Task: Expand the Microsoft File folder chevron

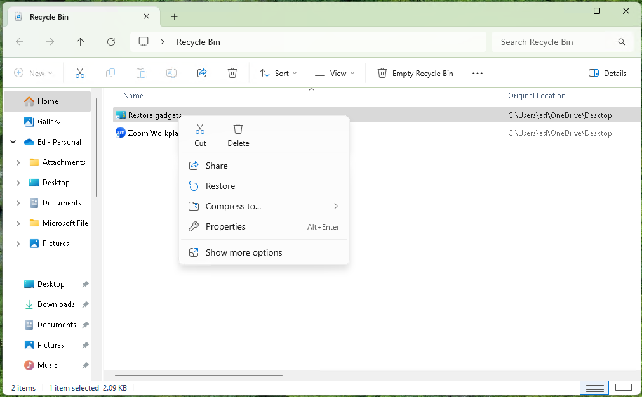Action: click(18, 223)
